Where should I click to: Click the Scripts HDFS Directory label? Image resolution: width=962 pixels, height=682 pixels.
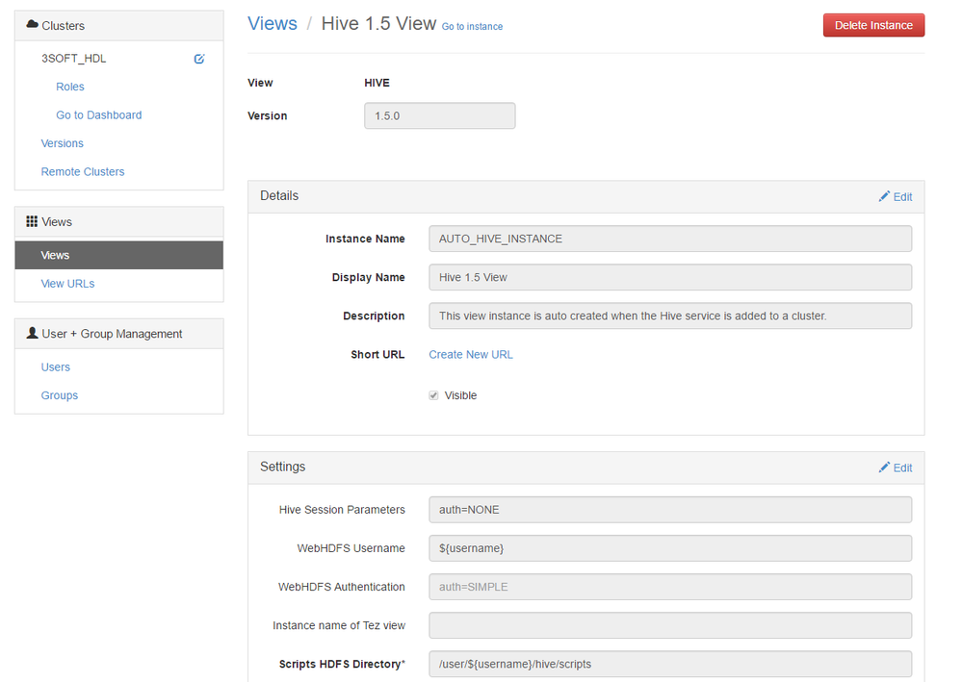(342, 664)
